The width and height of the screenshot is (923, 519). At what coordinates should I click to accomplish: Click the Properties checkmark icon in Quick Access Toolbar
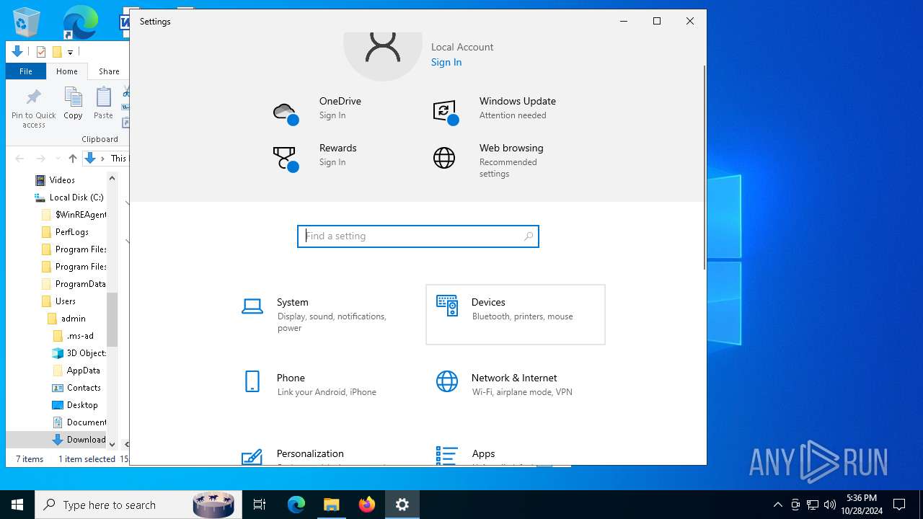[41, 52]
